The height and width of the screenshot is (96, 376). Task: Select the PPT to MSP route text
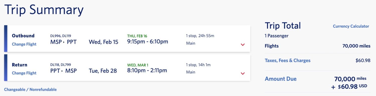(63, 71)
